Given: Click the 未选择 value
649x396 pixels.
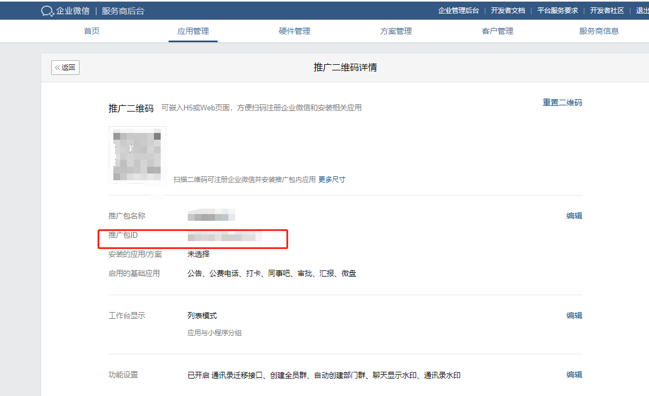Looking at the screenshot, I should (198, 254).
